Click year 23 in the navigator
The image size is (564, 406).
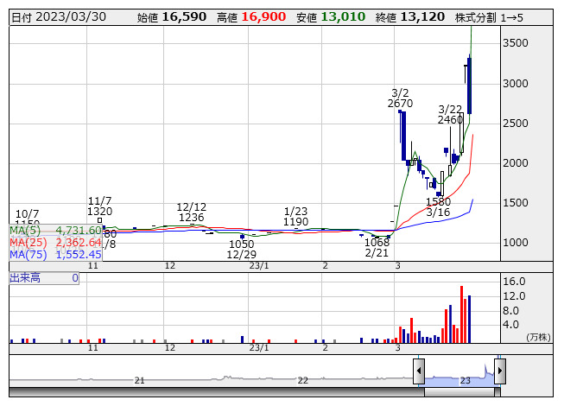(465, 380)
